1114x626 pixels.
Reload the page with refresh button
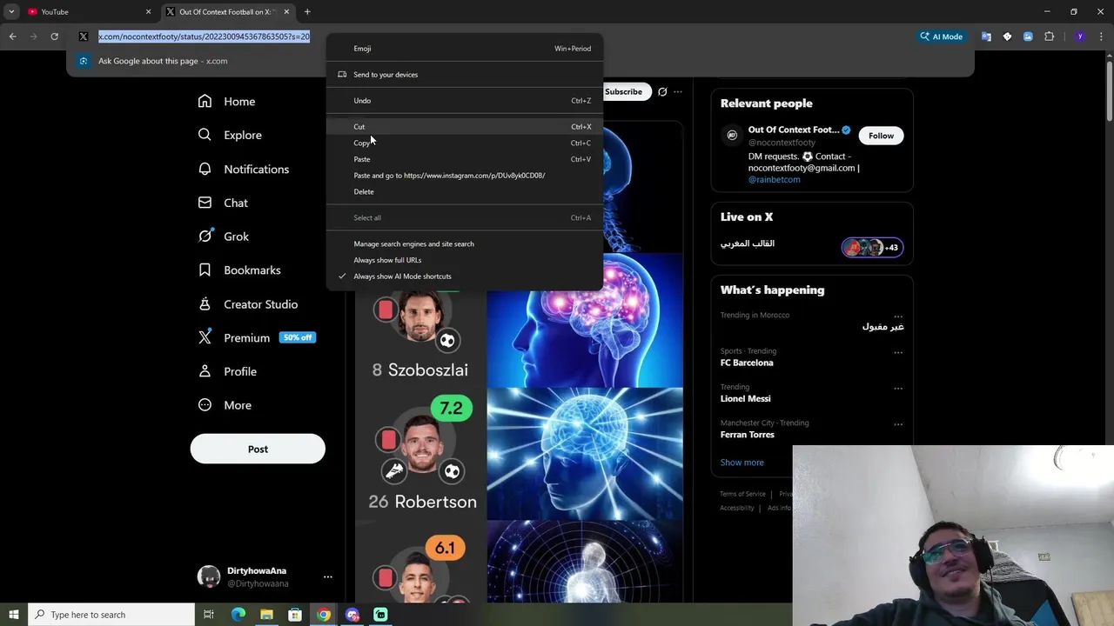point(54,37)
